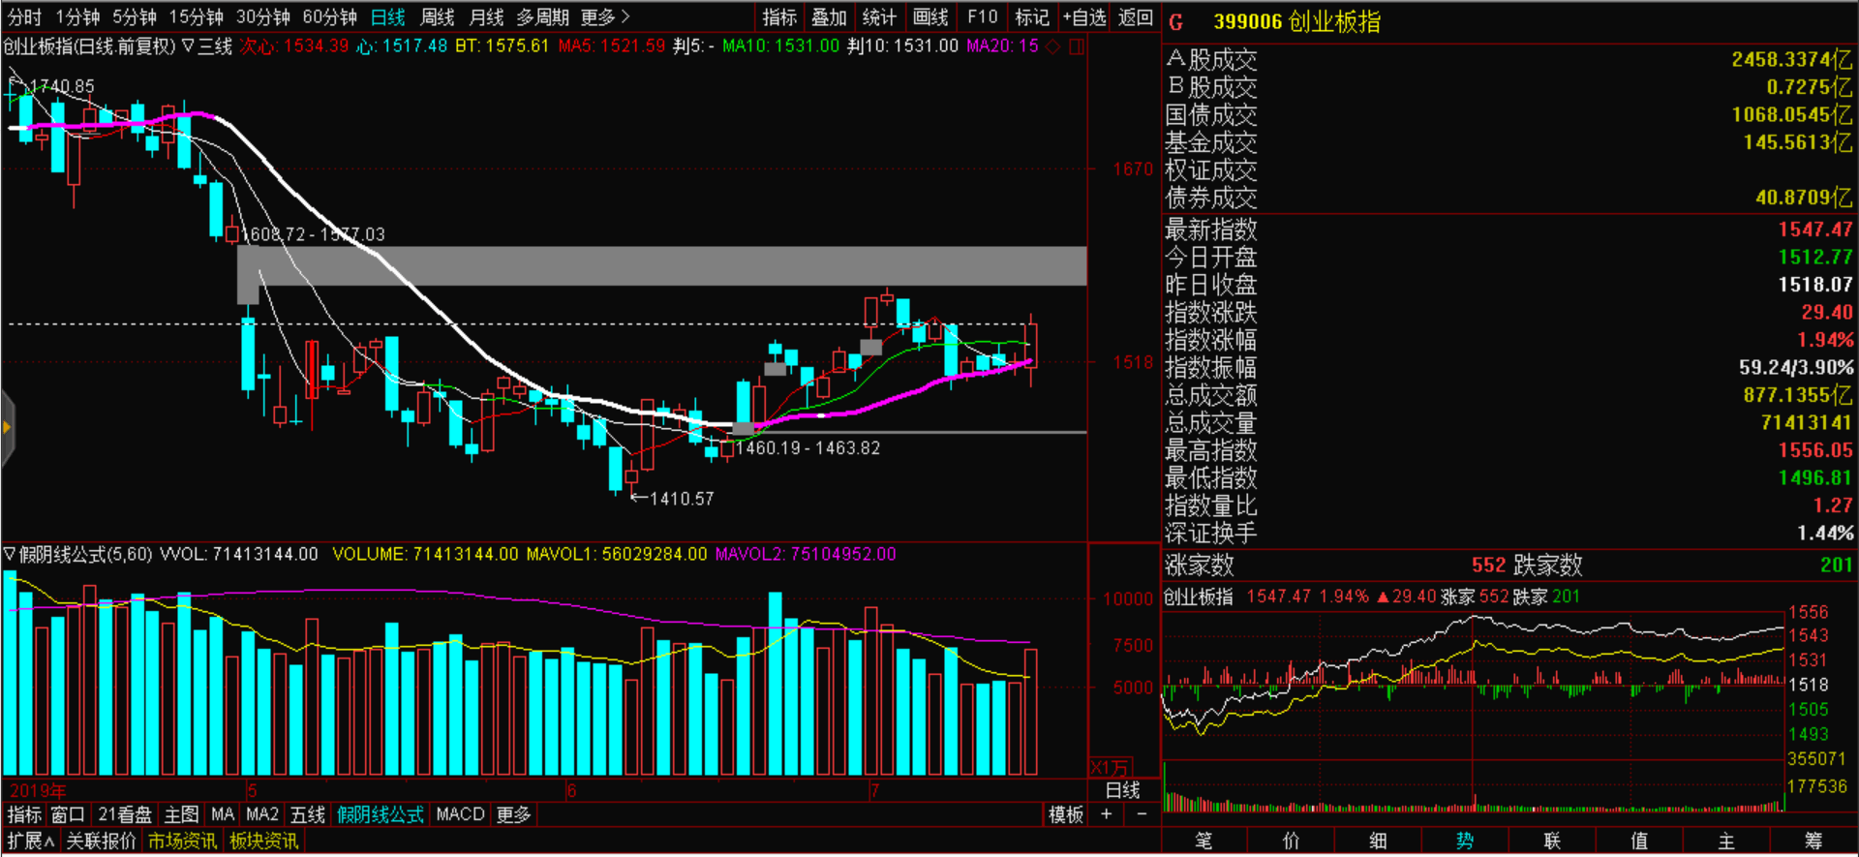Collapse the 扩展 panel
The image size is (1859, 857).
pyautogui.click(x=30, y=841)
